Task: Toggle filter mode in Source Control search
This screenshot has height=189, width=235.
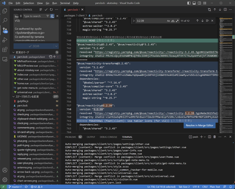Action: 47,16
